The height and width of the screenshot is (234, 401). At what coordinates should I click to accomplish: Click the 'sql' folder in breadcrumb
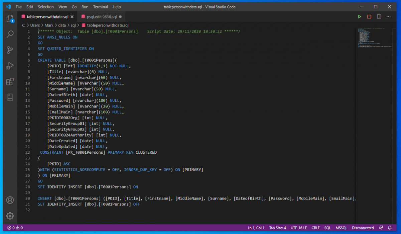click(73, 25)
